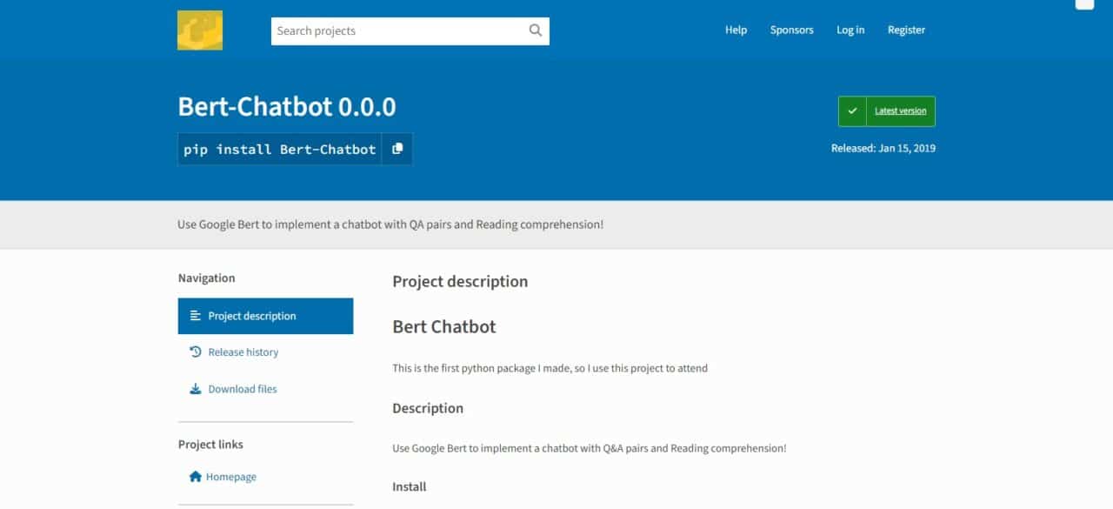This screenshot has width=1113, height=509.
Task: Go to Log in
Action: click(850, 30)
